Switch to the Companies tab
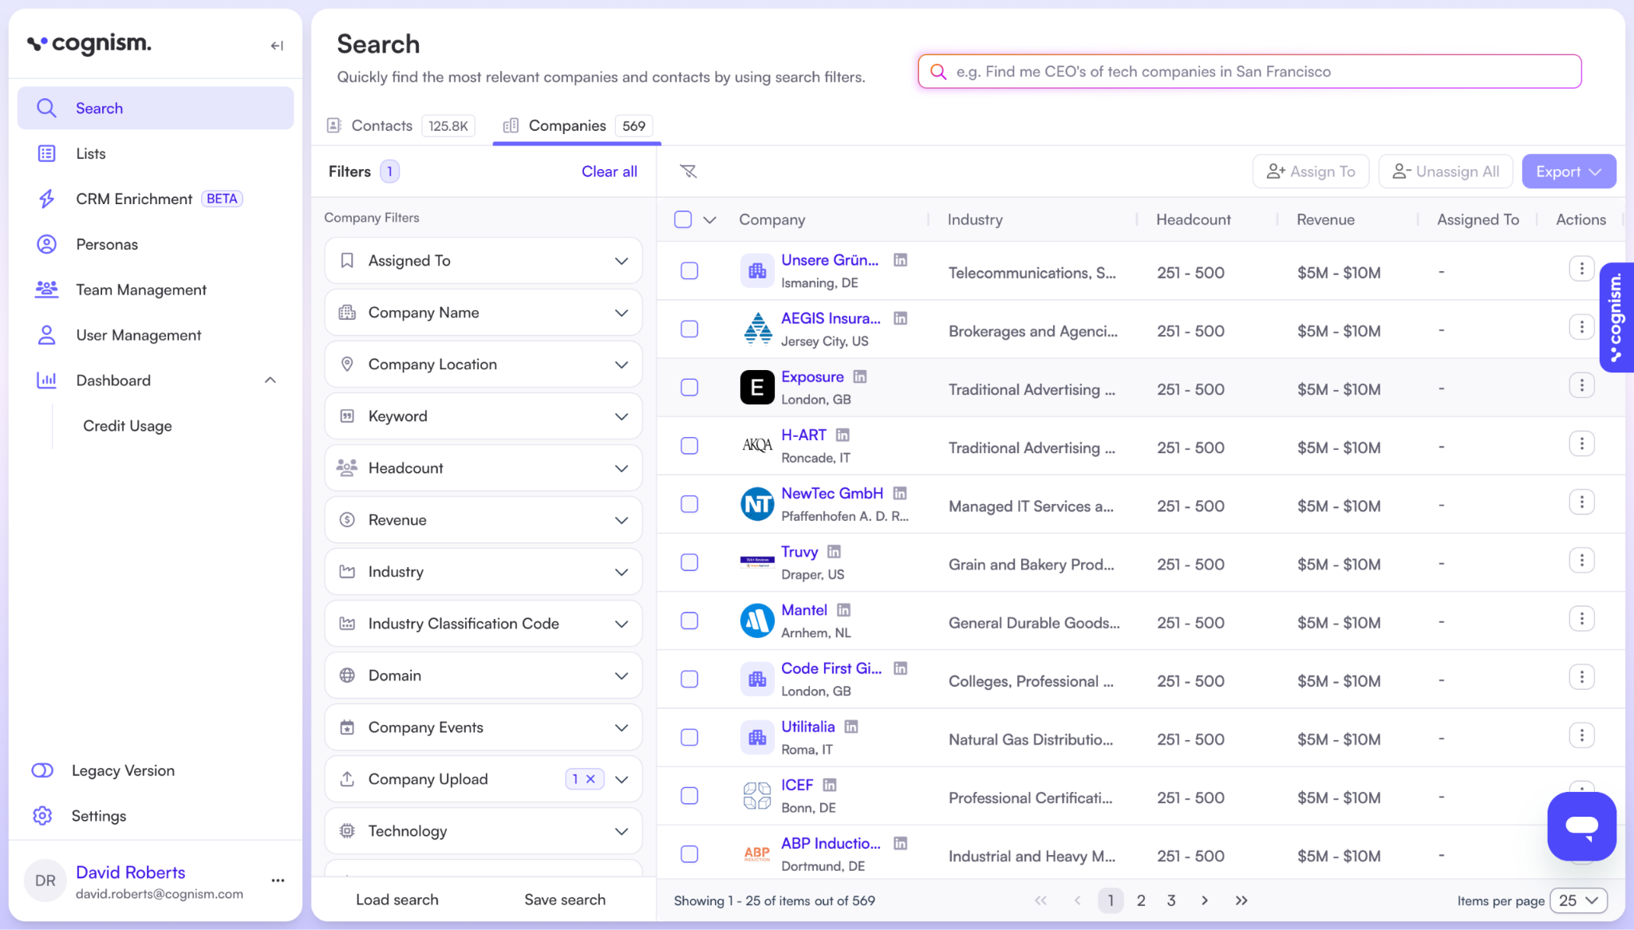The image size is (1634, 930). (x=577, y=126)
